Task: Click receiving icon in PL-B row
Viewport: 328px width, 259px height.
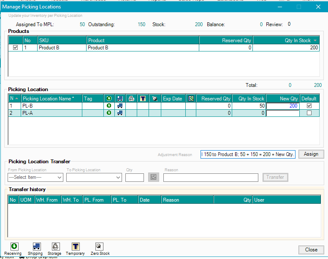Action: click(109, 106)
